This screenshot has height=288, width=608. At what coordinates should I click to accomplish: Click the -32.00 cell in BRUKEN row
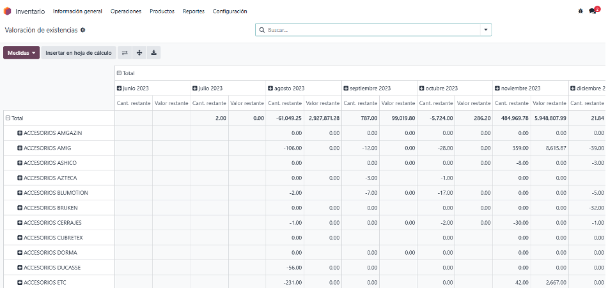[x=587, y=208]
